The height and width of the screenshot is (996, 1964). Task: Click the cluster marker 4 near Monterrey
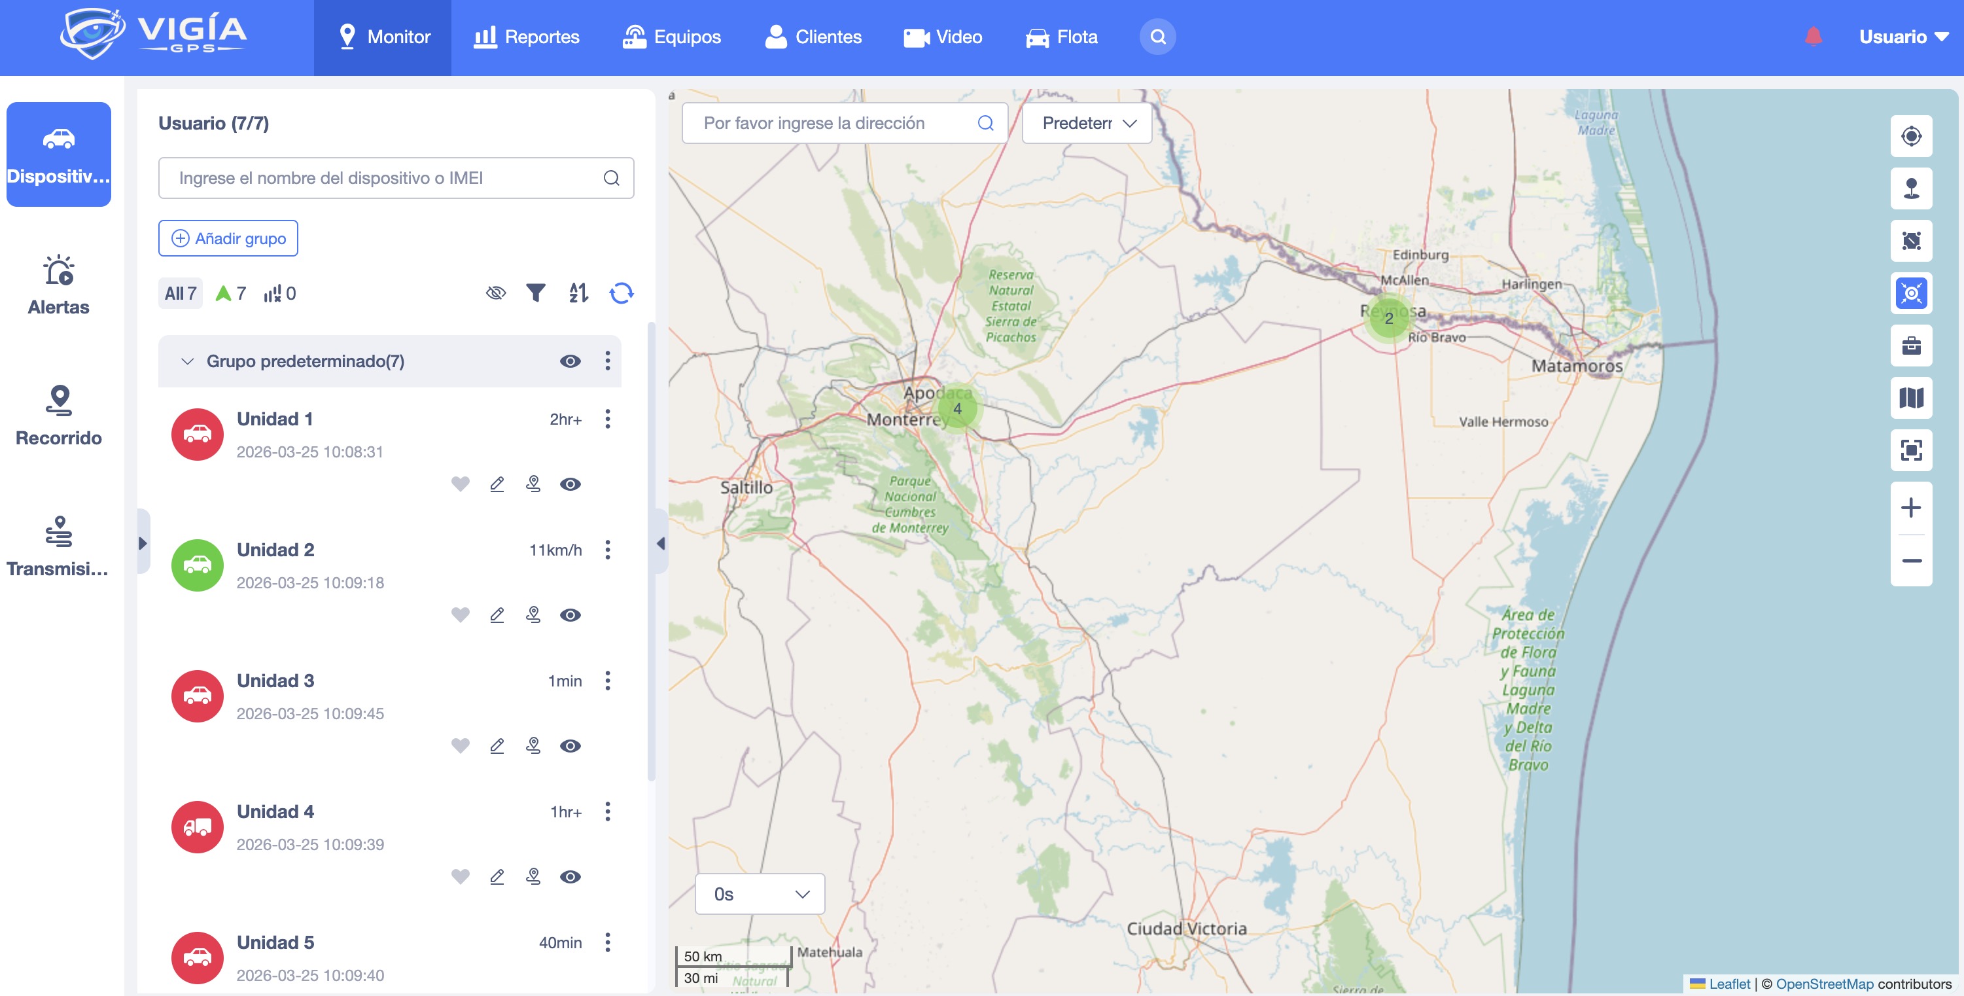[957, 409]
